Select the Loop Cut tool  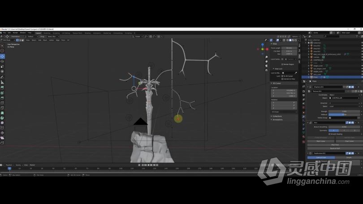2,103
